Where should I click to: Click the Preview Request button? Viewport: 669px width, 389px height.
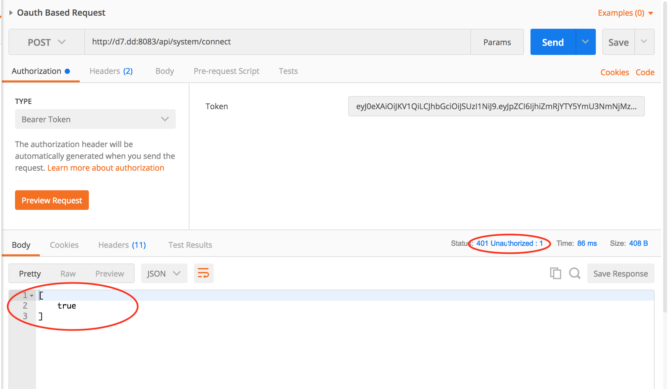pyautogui.click(x=52, y=200)
